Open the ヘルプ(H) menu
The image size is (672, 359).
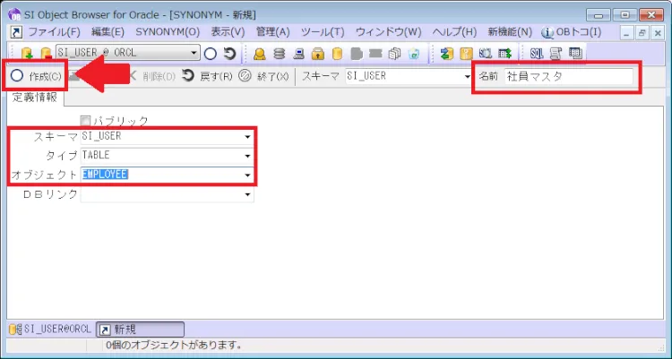coord(454,32)
